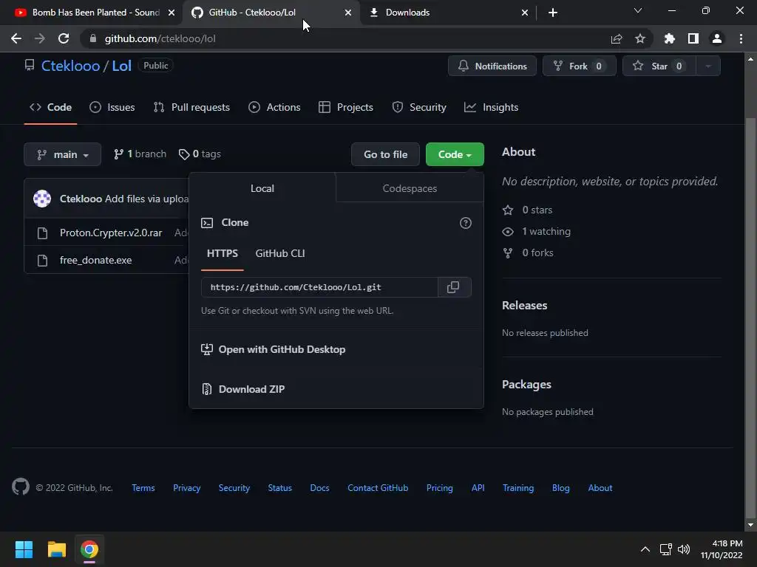Image resolution: width=757 pixels, height=567 pixels.
Task: Close the Bomb Has Been Planted tab
Action: click(172, 13)
